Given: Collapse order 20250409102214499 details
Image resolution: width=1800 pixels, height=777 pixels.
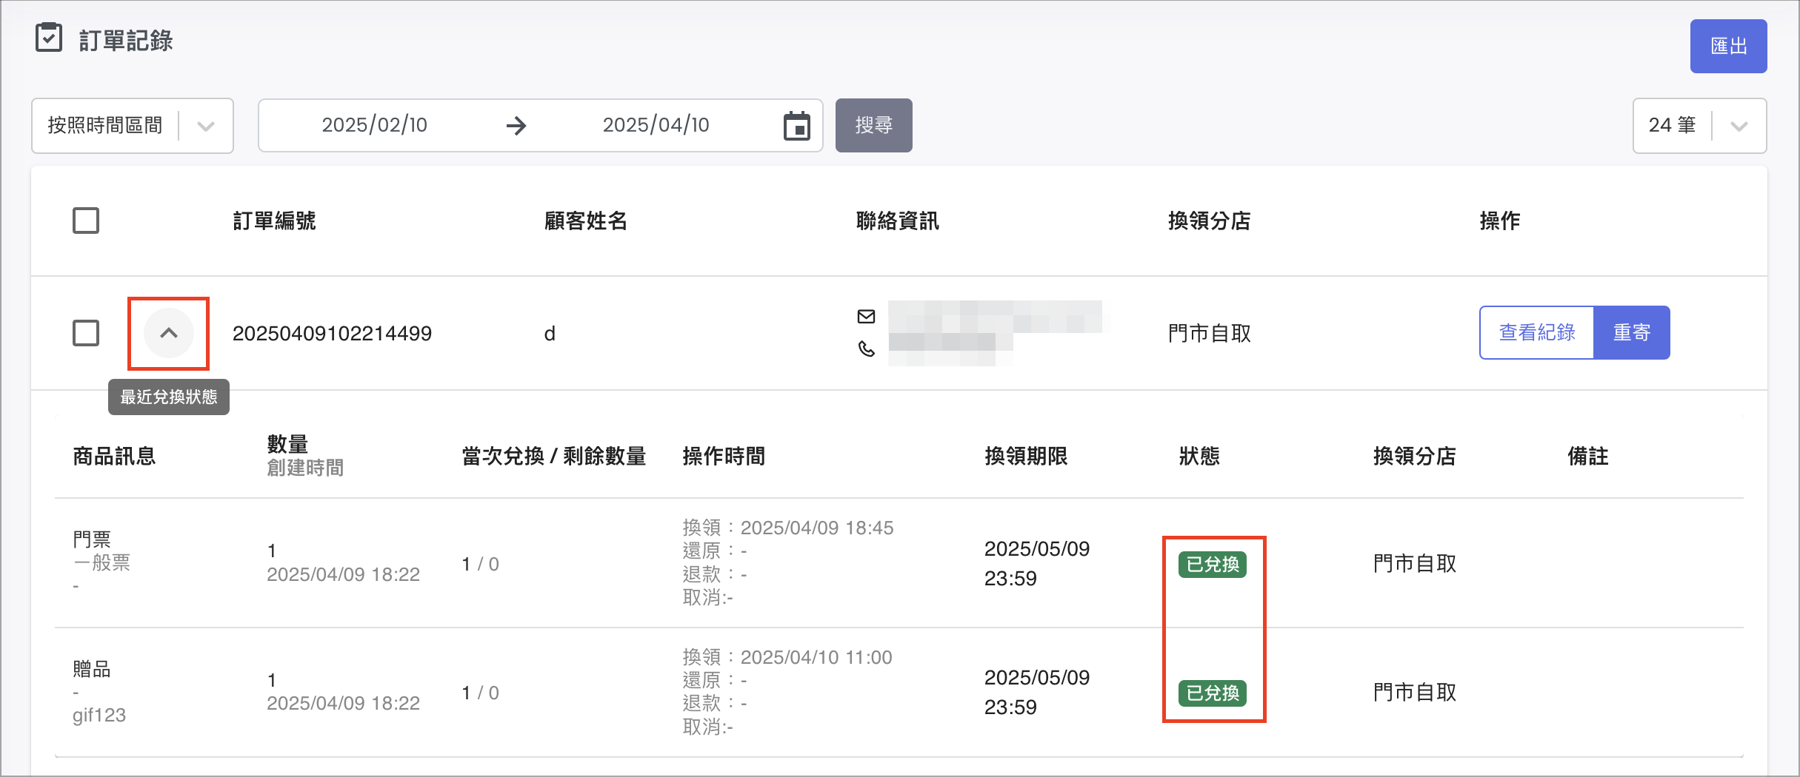Looking at the screenshot, I should [169, 333].
